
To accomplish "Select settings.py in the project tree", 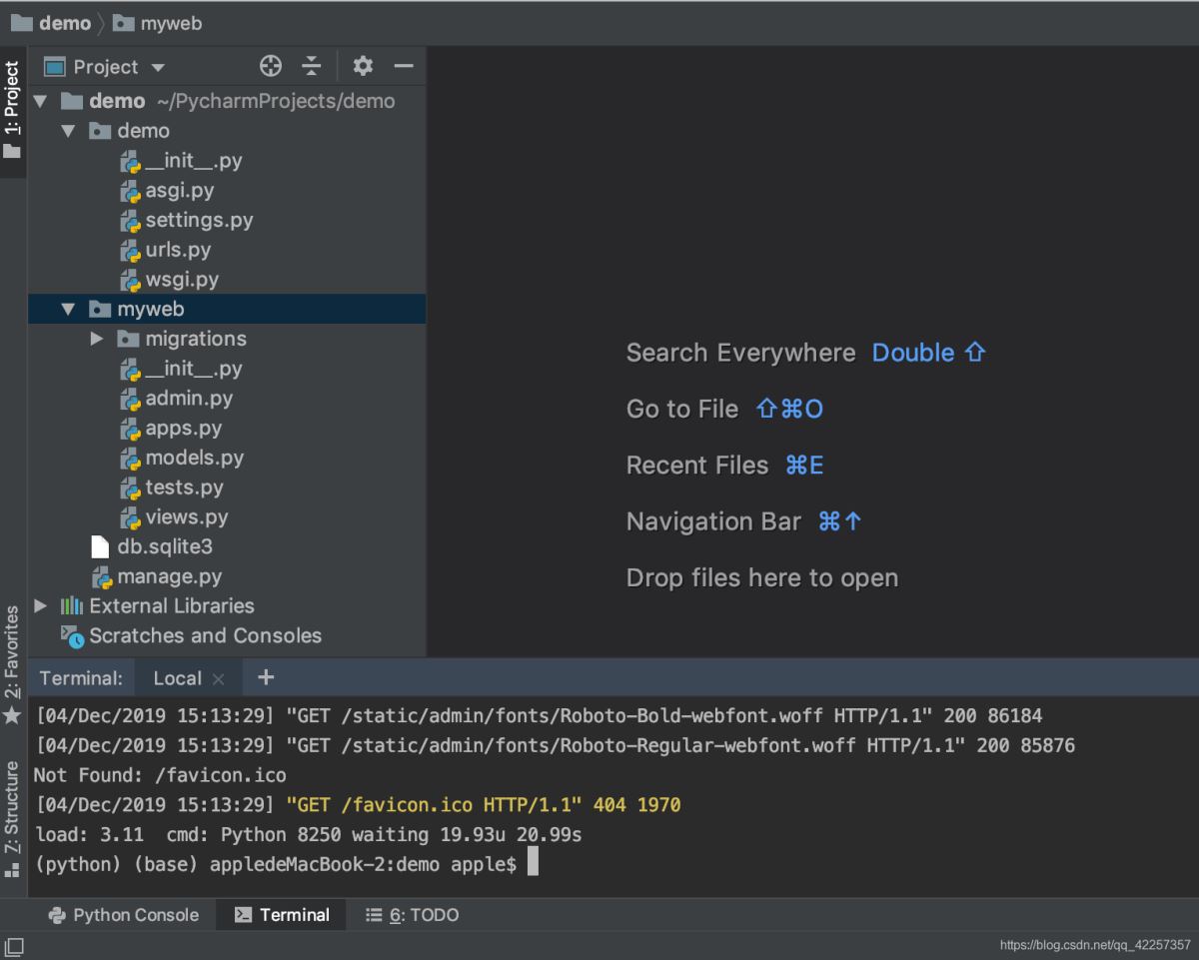I will (199, 220).
